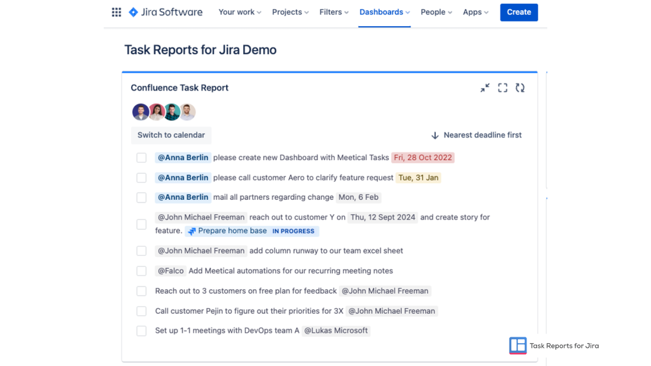Image resolution: width=651 pixels, height=366 pixels.
Task: Click @Anna Berlin mention in Dashboard task
Action: [x=183, y=158]
